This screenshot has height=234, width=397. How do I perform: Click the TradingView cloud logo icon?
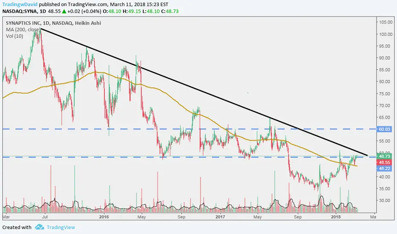click(40, 227)
